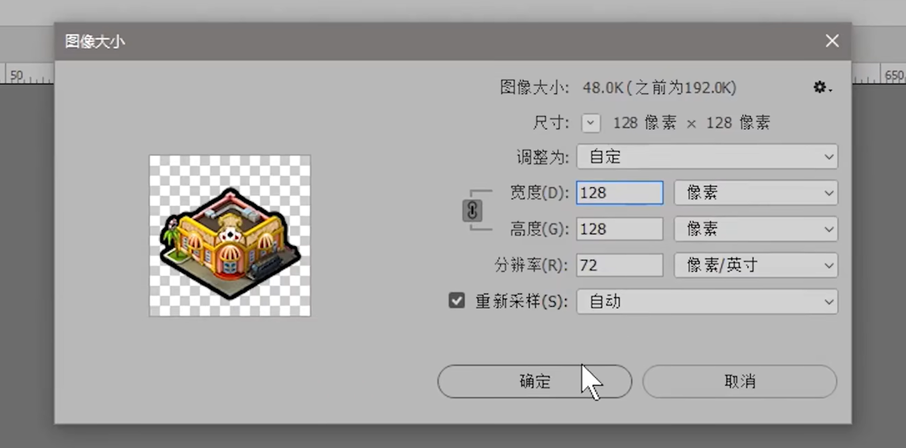Open the resample method 自动 dropdown
This screenshot has width=906, height=448.
(707, 301)
